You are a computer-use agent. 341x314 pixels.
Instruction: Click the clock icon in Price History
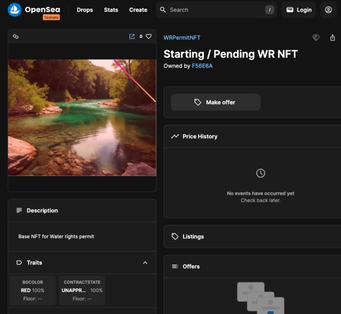click(x=260, y=173)
